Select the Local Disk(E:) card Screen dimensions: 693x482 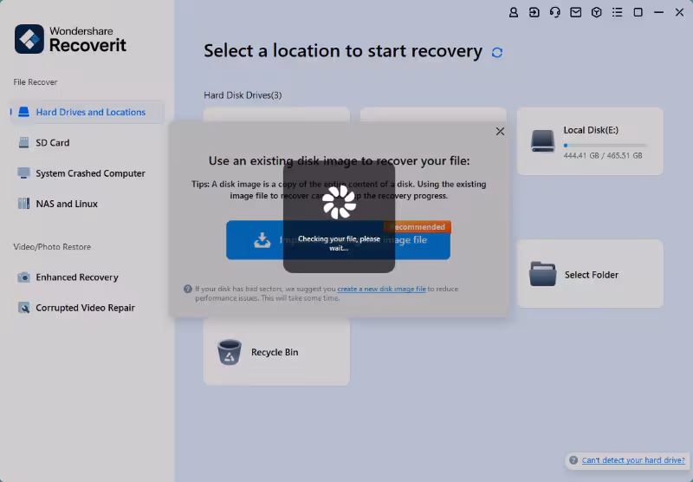590,141
